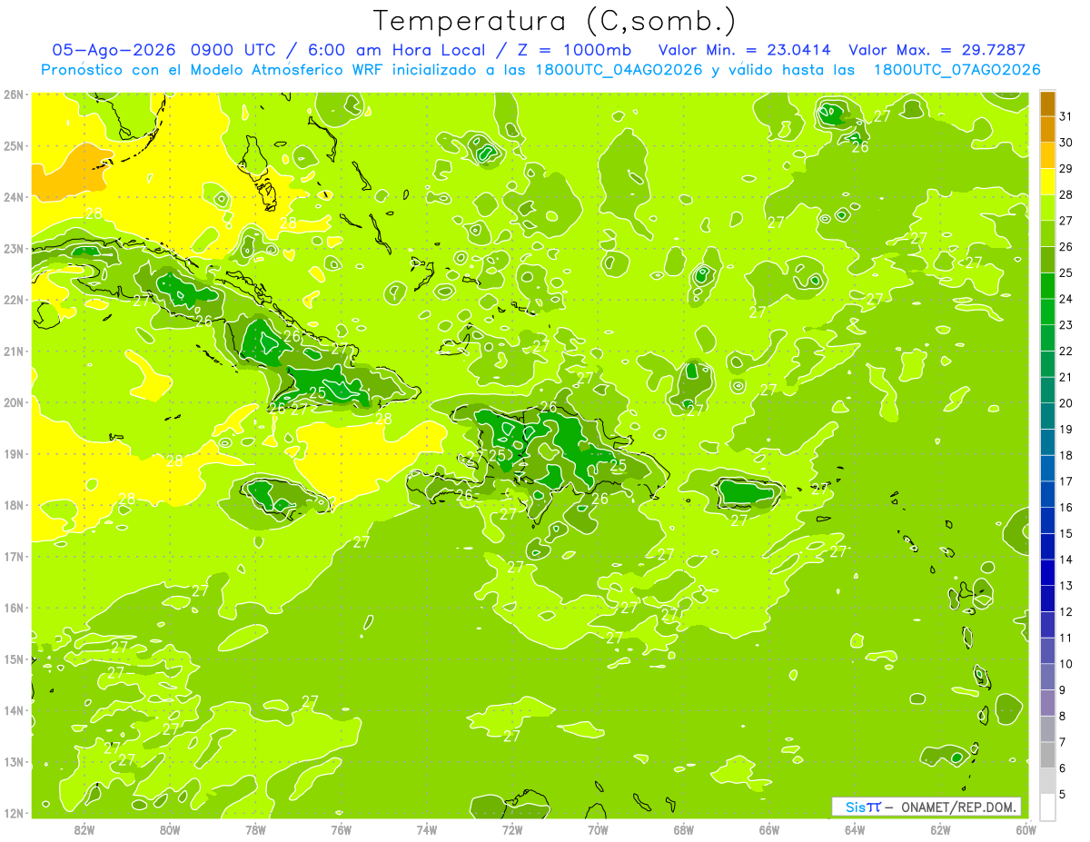Click the pressure level "Z = 1000mb"
This screenshot has height=842, width=1090.
coord(572,50)
